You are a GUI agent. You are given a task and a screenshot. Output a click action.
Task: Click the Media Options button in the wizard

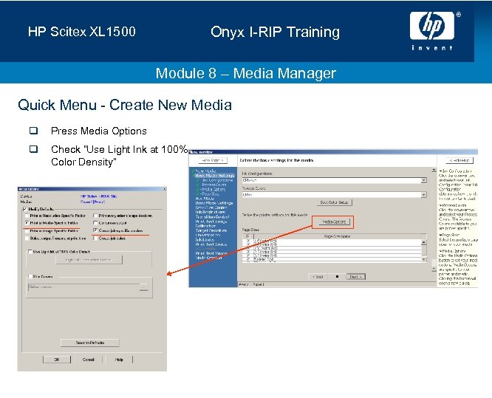334,222
